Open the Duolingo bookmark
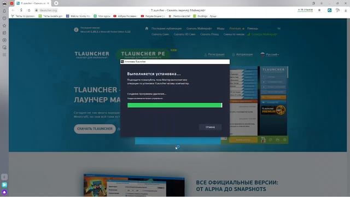350x197 pixels. coord(205,16)
